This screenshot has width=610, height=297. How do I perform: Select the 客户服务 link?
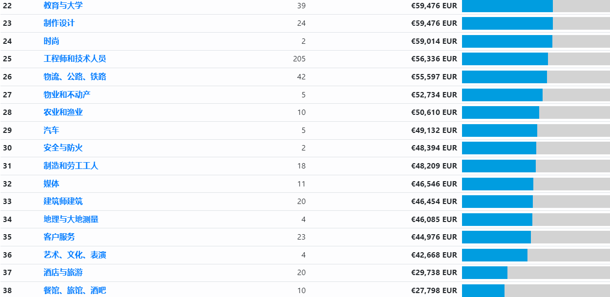59,237
